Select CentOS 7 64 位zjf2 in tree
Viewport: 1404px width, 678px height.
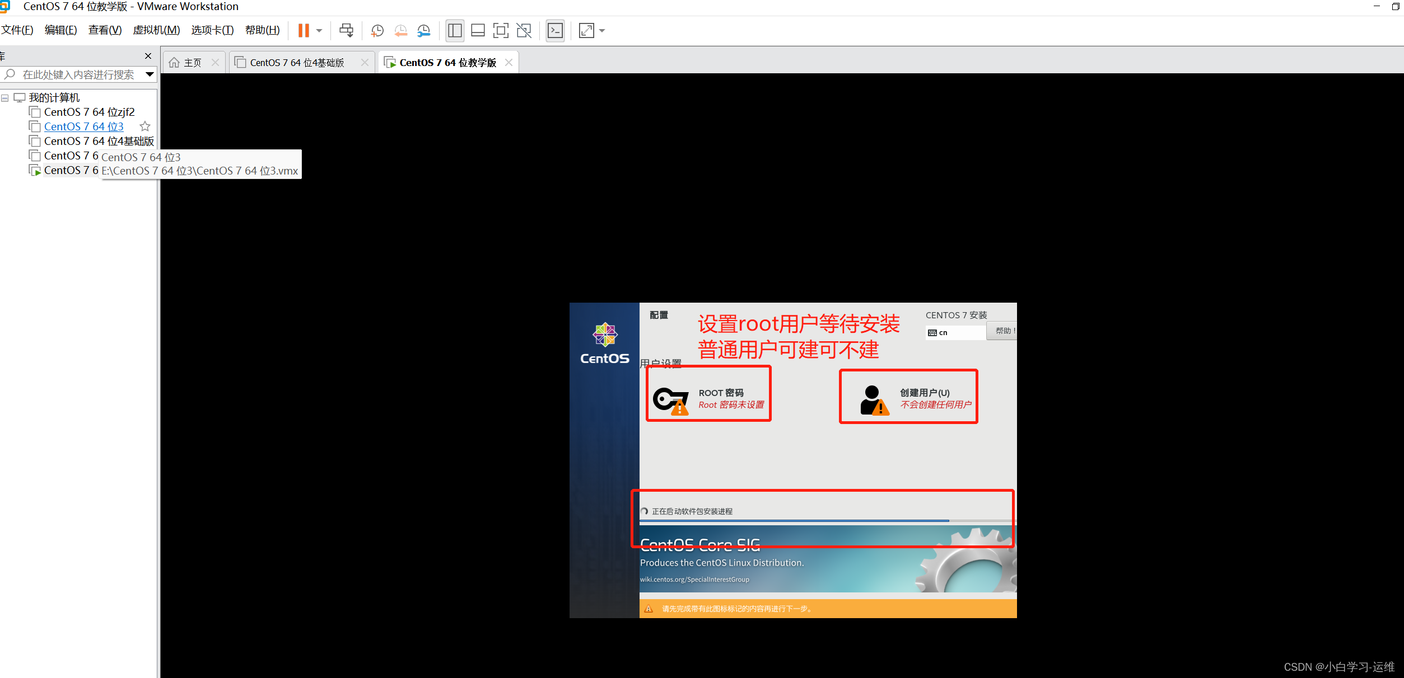pos(90,112)
